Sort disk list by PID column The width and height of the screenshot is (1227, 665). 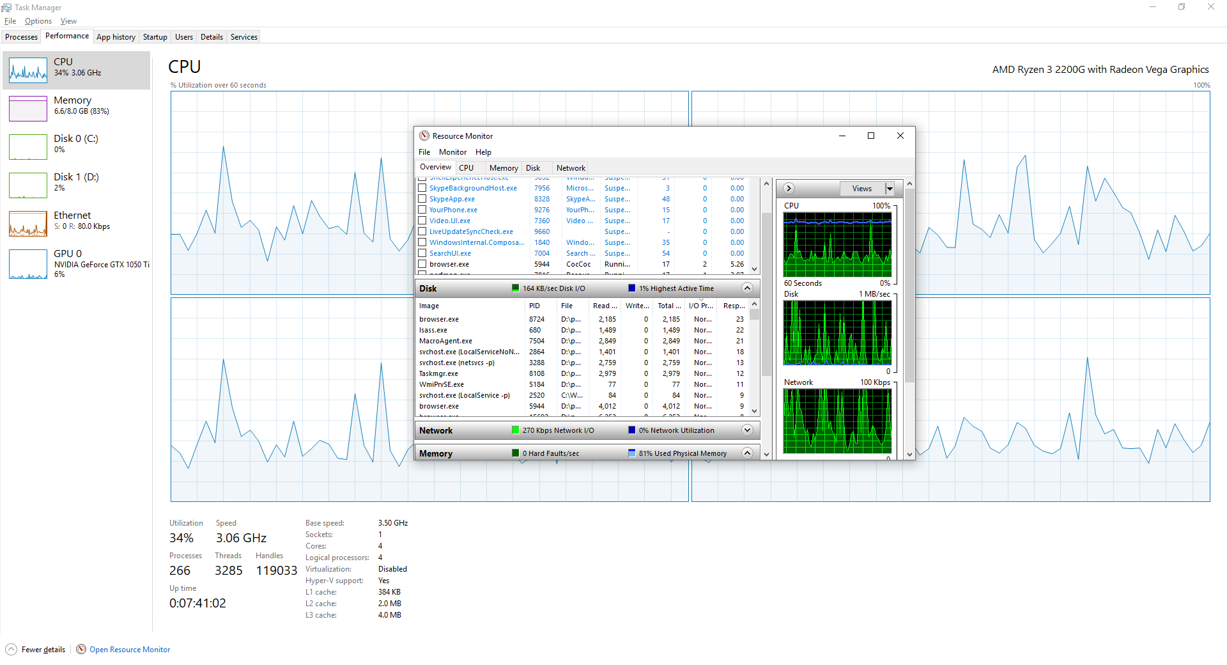point(541,306)
